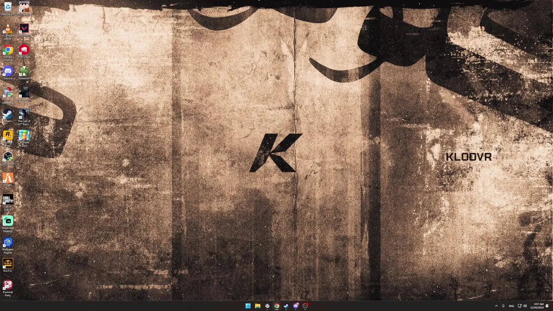Select the OBS Studio desktop shortcut
The image size is (553, 311).
pyautogui.click(x=8, y=159)
